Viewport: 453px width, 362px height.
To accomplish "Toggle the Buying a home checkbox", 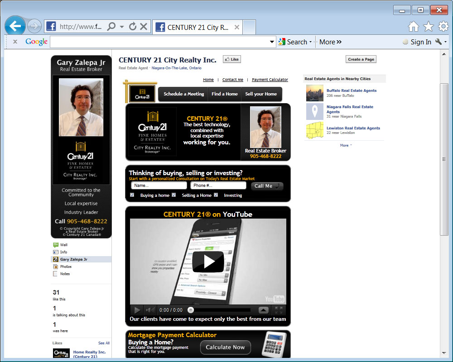I will coord(132,195).
